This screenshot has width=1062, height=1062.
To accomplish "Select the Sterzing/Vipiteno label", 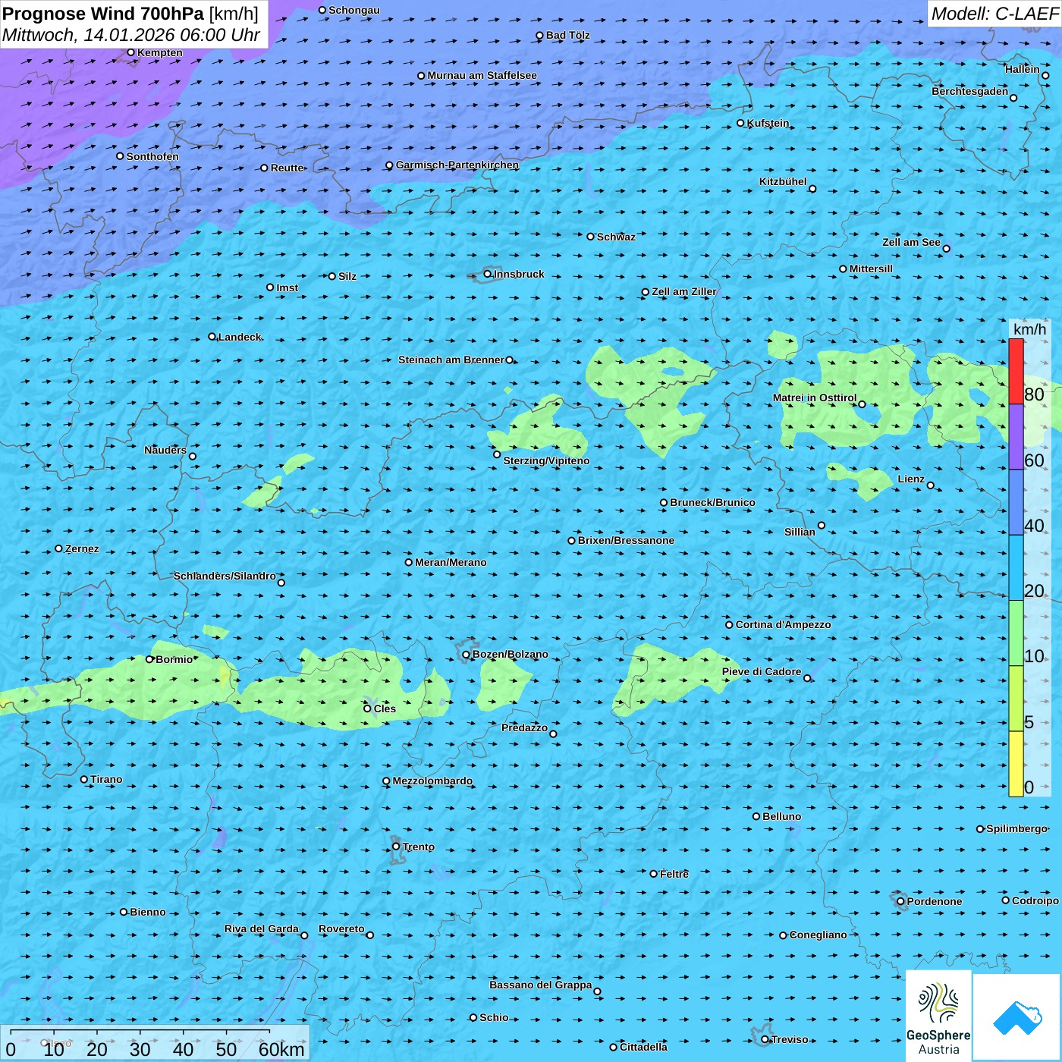I will (x=546, y=460).
